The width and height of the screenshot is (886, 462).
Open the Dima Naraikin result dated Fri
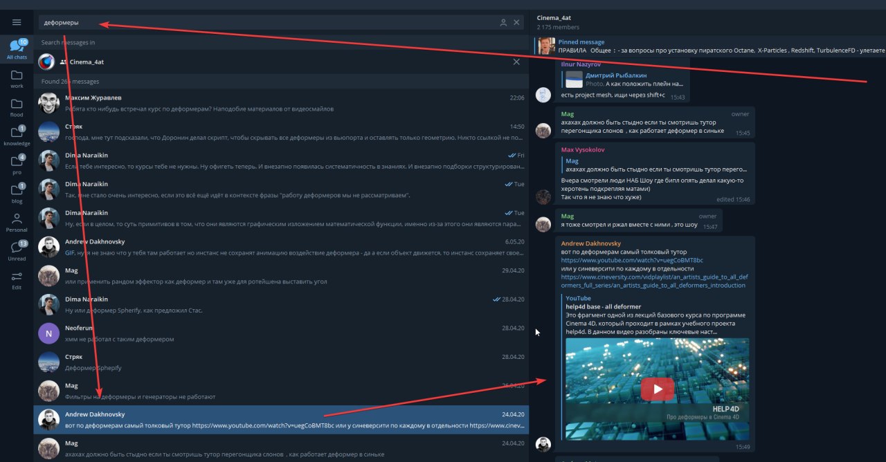coord(281,161)
